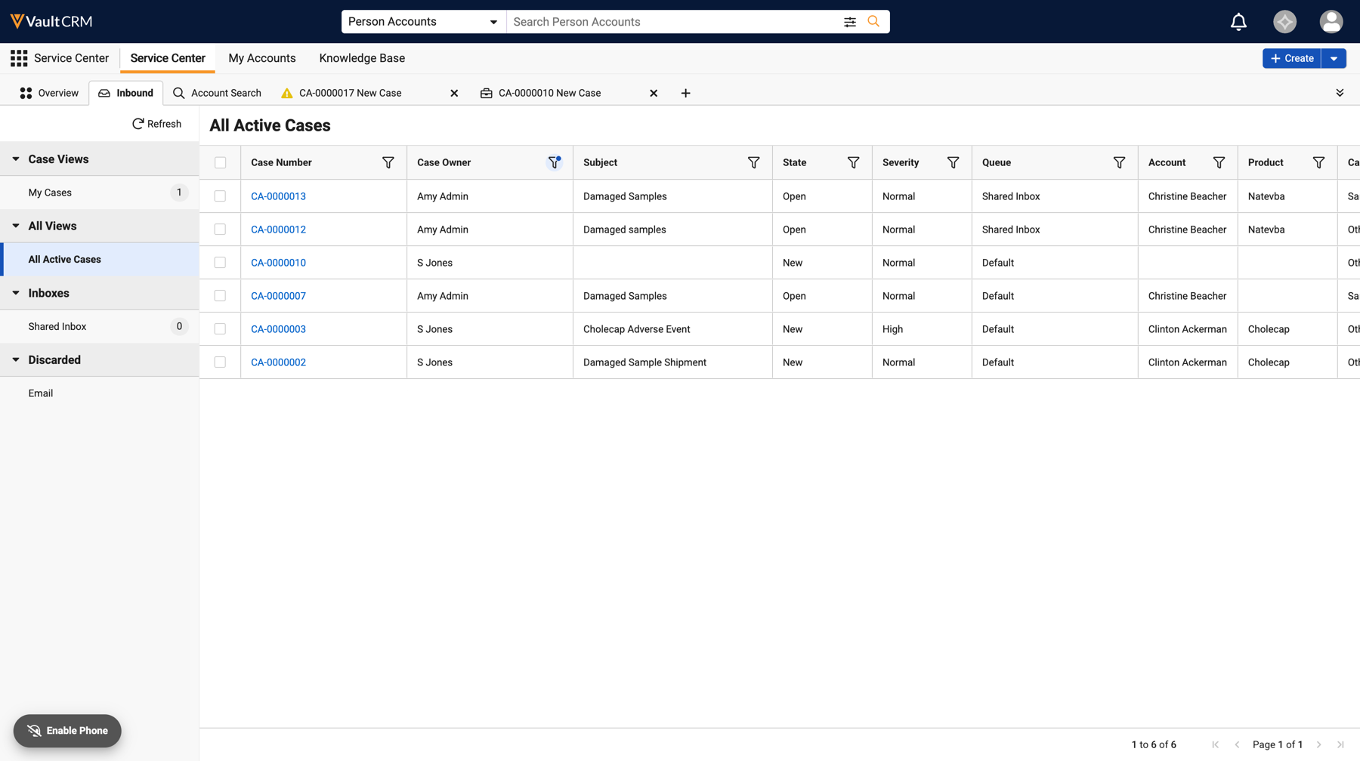Open case link CA-0000003
Screen dimensions: 1360x761
pyautogui.click(x=278, y=329)
